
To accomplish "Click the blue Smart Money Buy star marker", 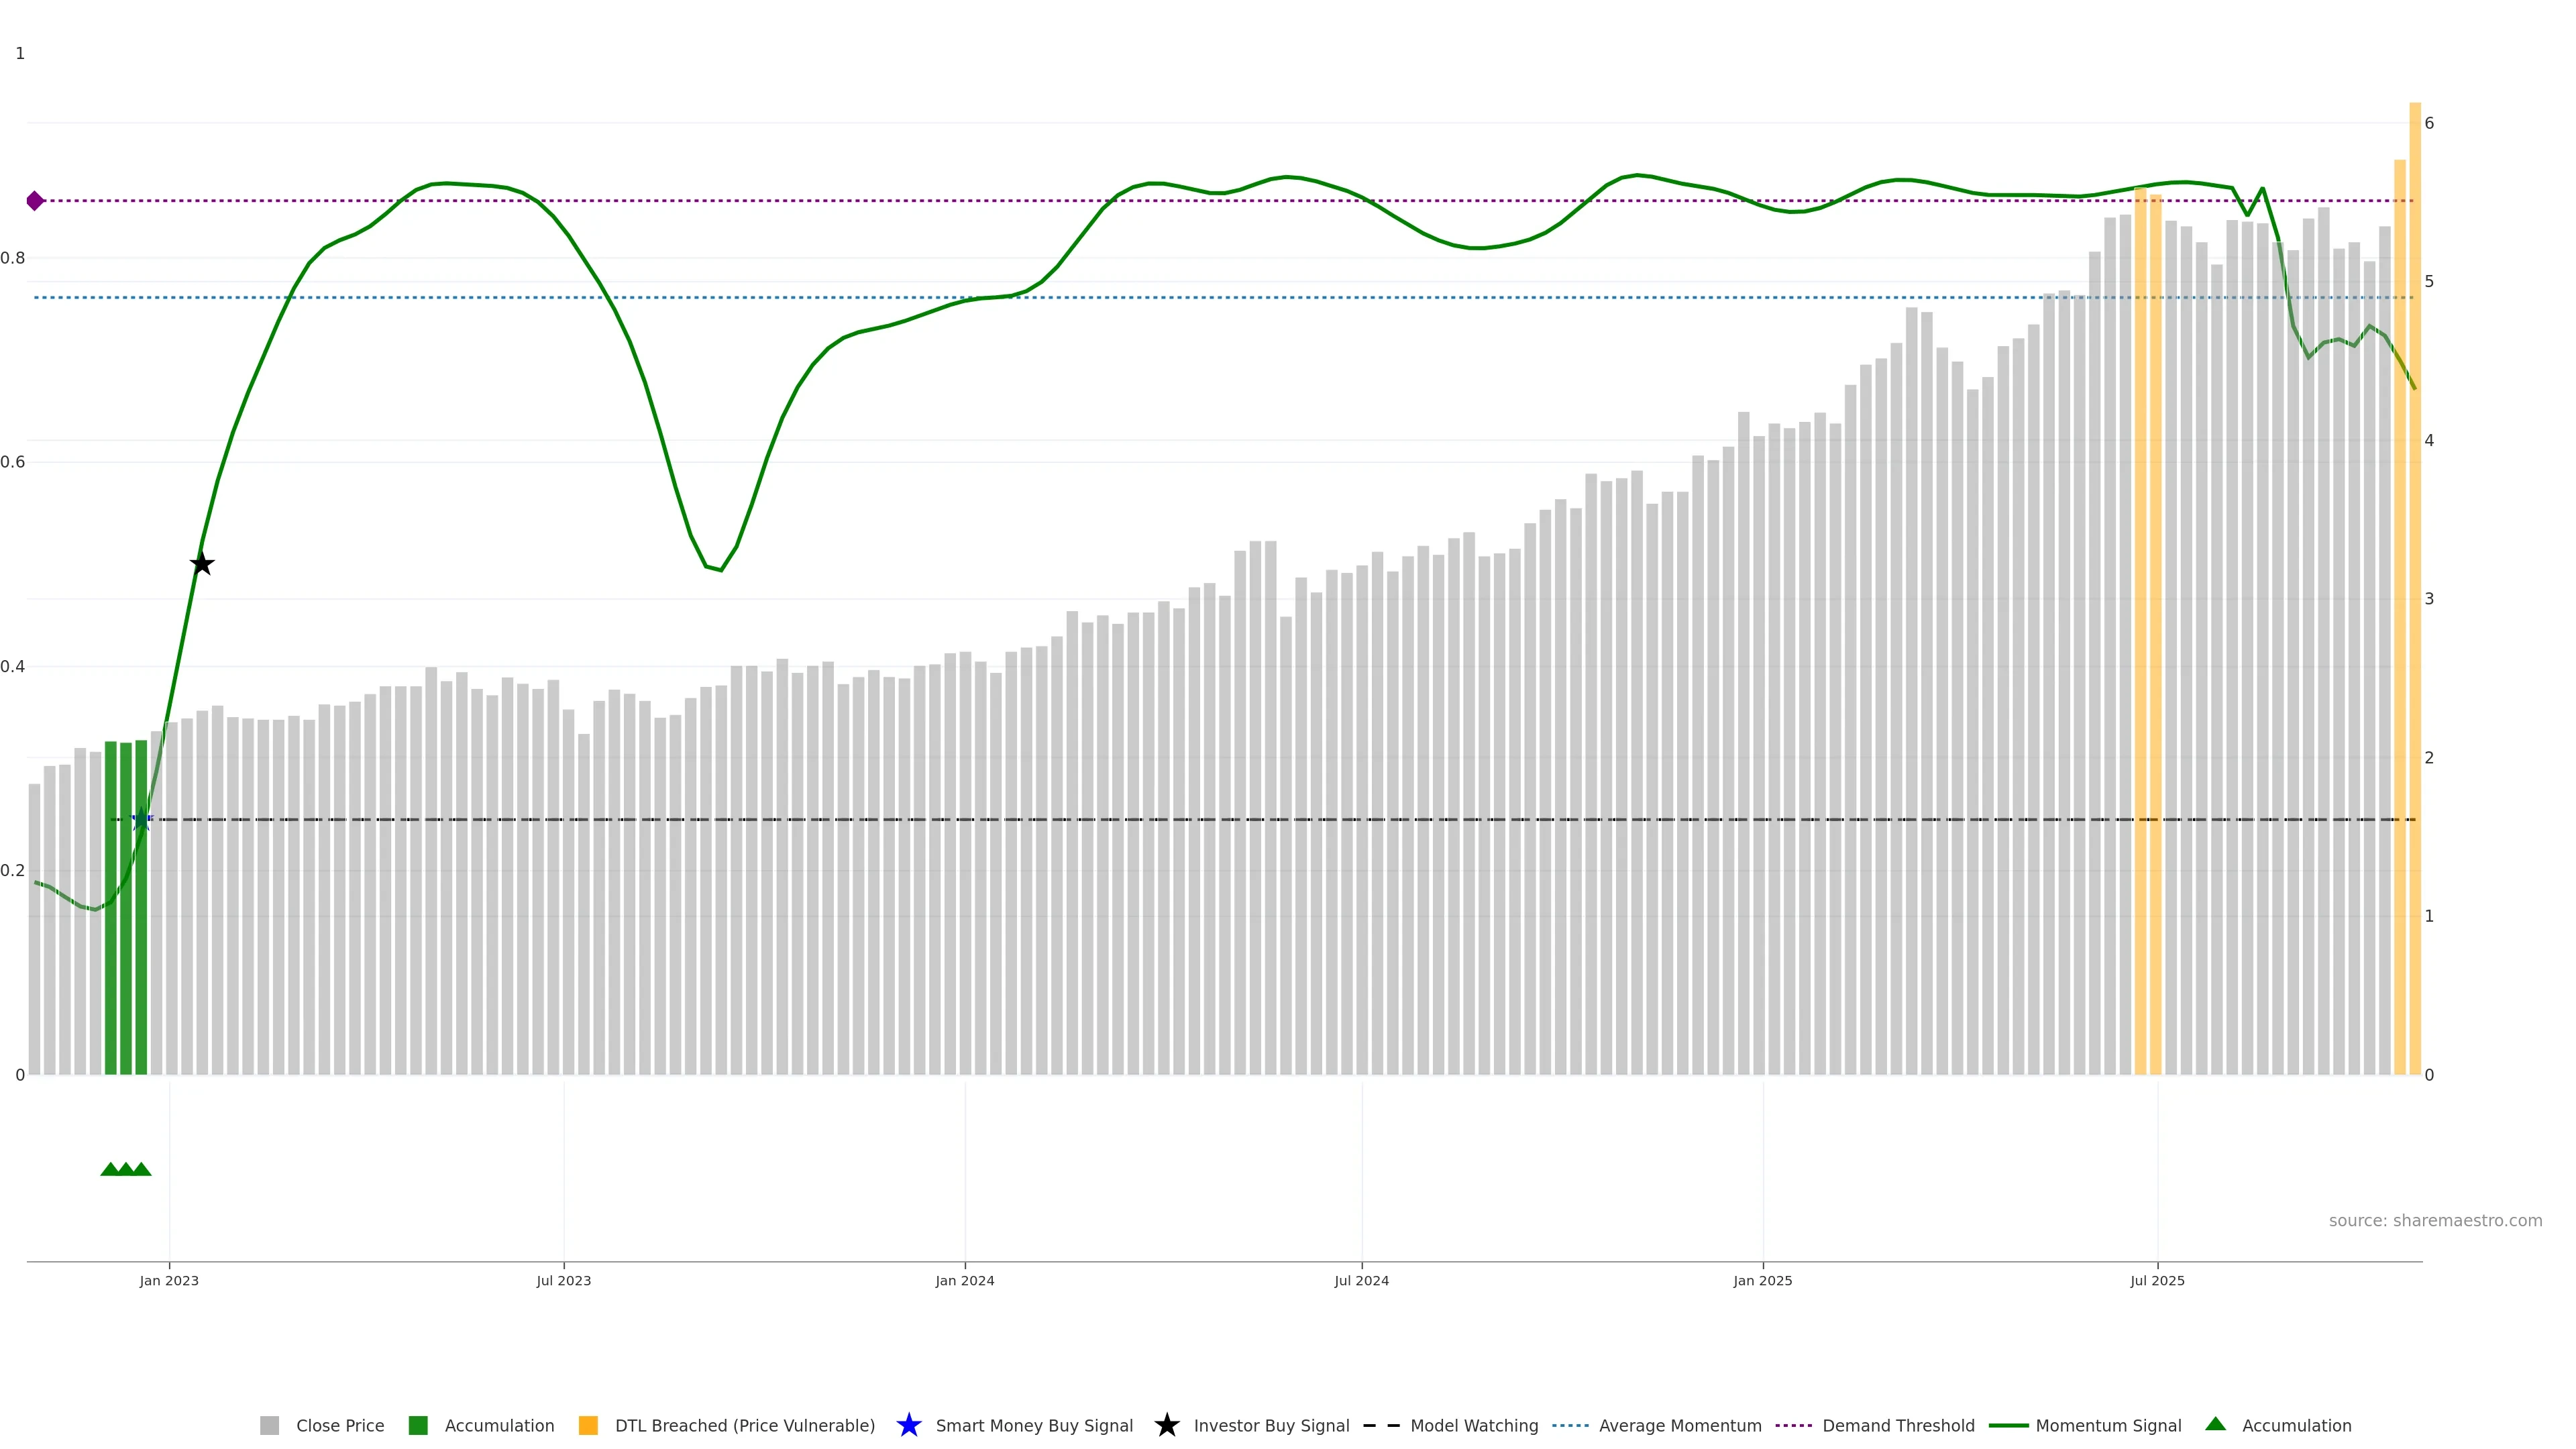I will click(x=141, y=820).
